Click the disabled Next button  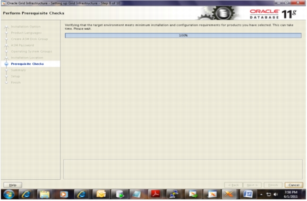pyautogui.click(x=252, y=185)
